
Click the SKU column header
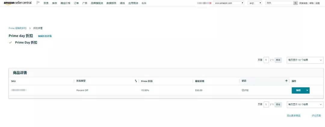[13, 81]
